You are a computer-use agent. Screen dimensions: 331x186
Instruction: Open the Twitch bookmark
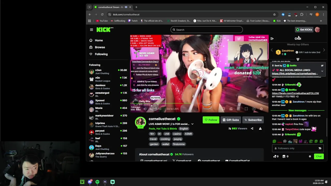(x=133, y=21)
